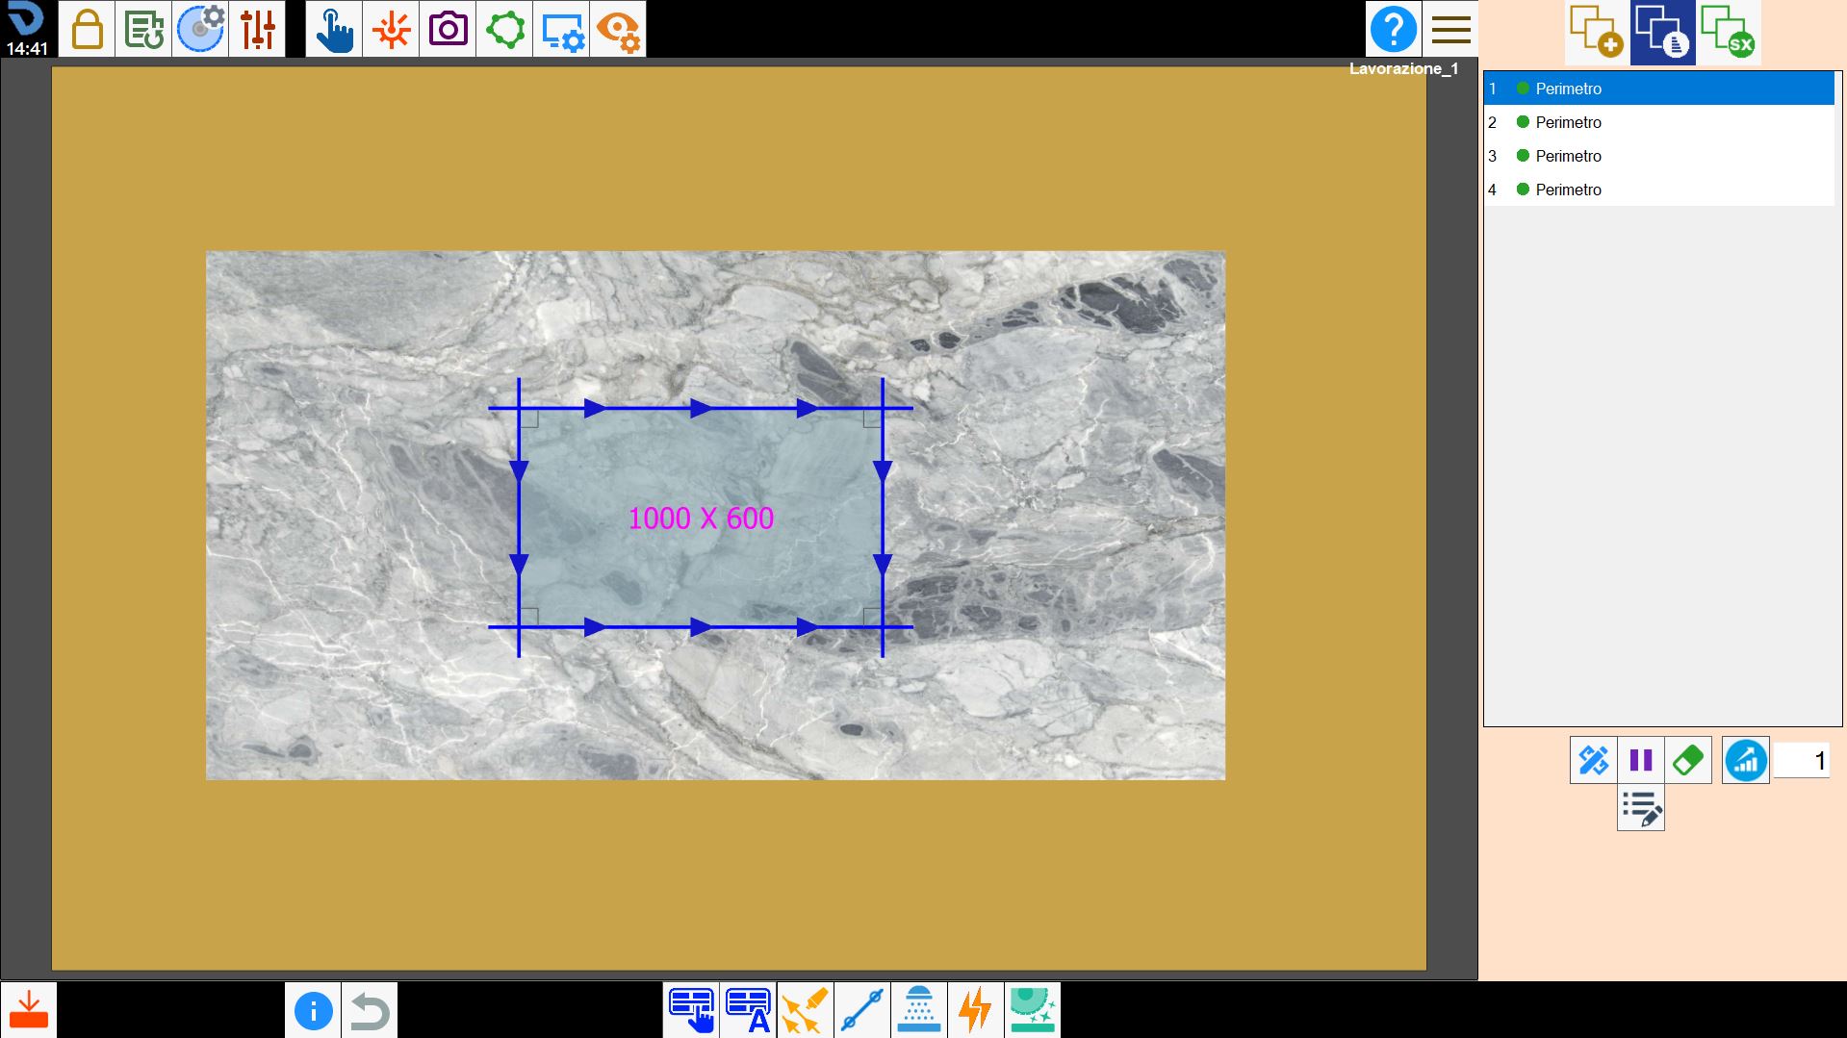Click the undo arrow button
Screen dimensions: 1847x1038
370,1010
